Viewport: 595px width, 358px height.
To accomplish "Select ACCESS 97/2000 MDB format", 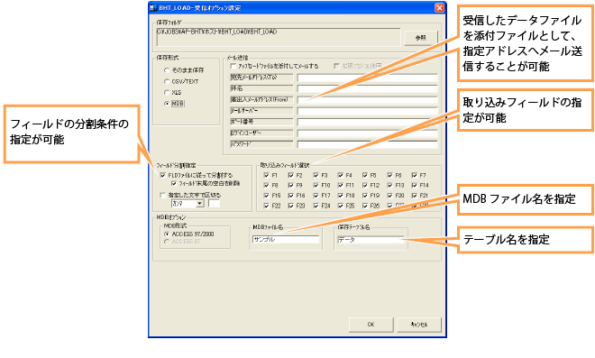I will pyautogui.click(x=167, y=234).
